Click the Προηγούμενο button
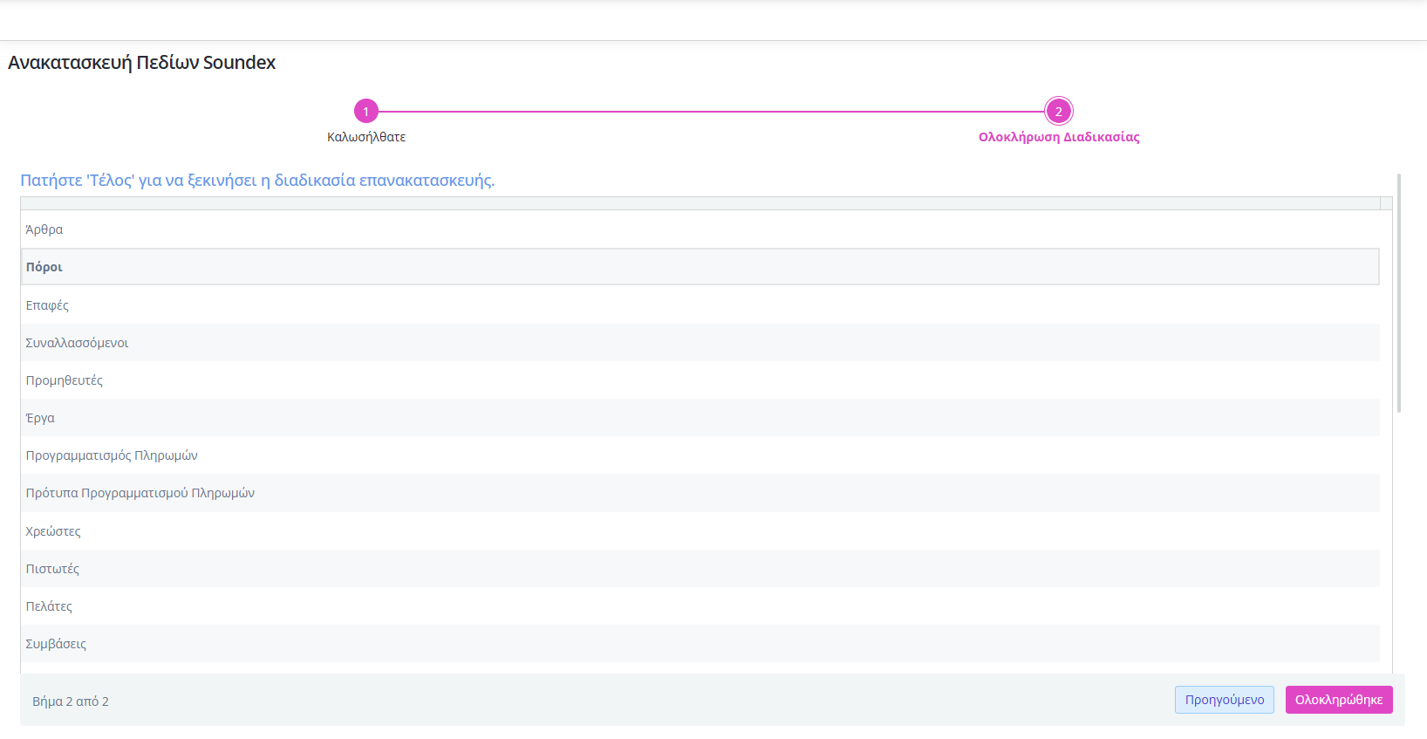The image size is (1427, 739). tap(1225, 700)
